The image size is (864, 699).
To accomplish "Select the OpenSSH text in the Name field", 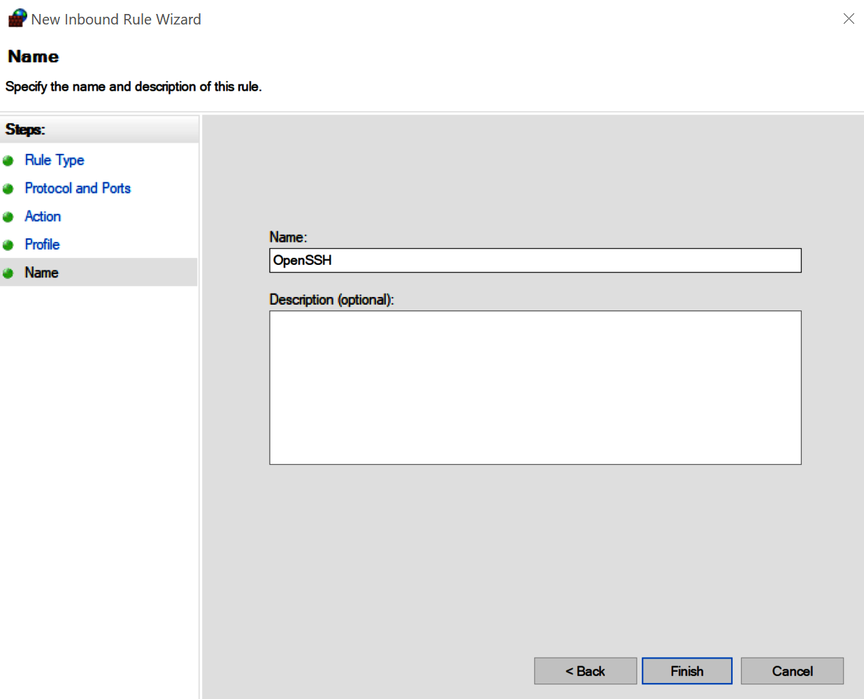I will (301, 260).
